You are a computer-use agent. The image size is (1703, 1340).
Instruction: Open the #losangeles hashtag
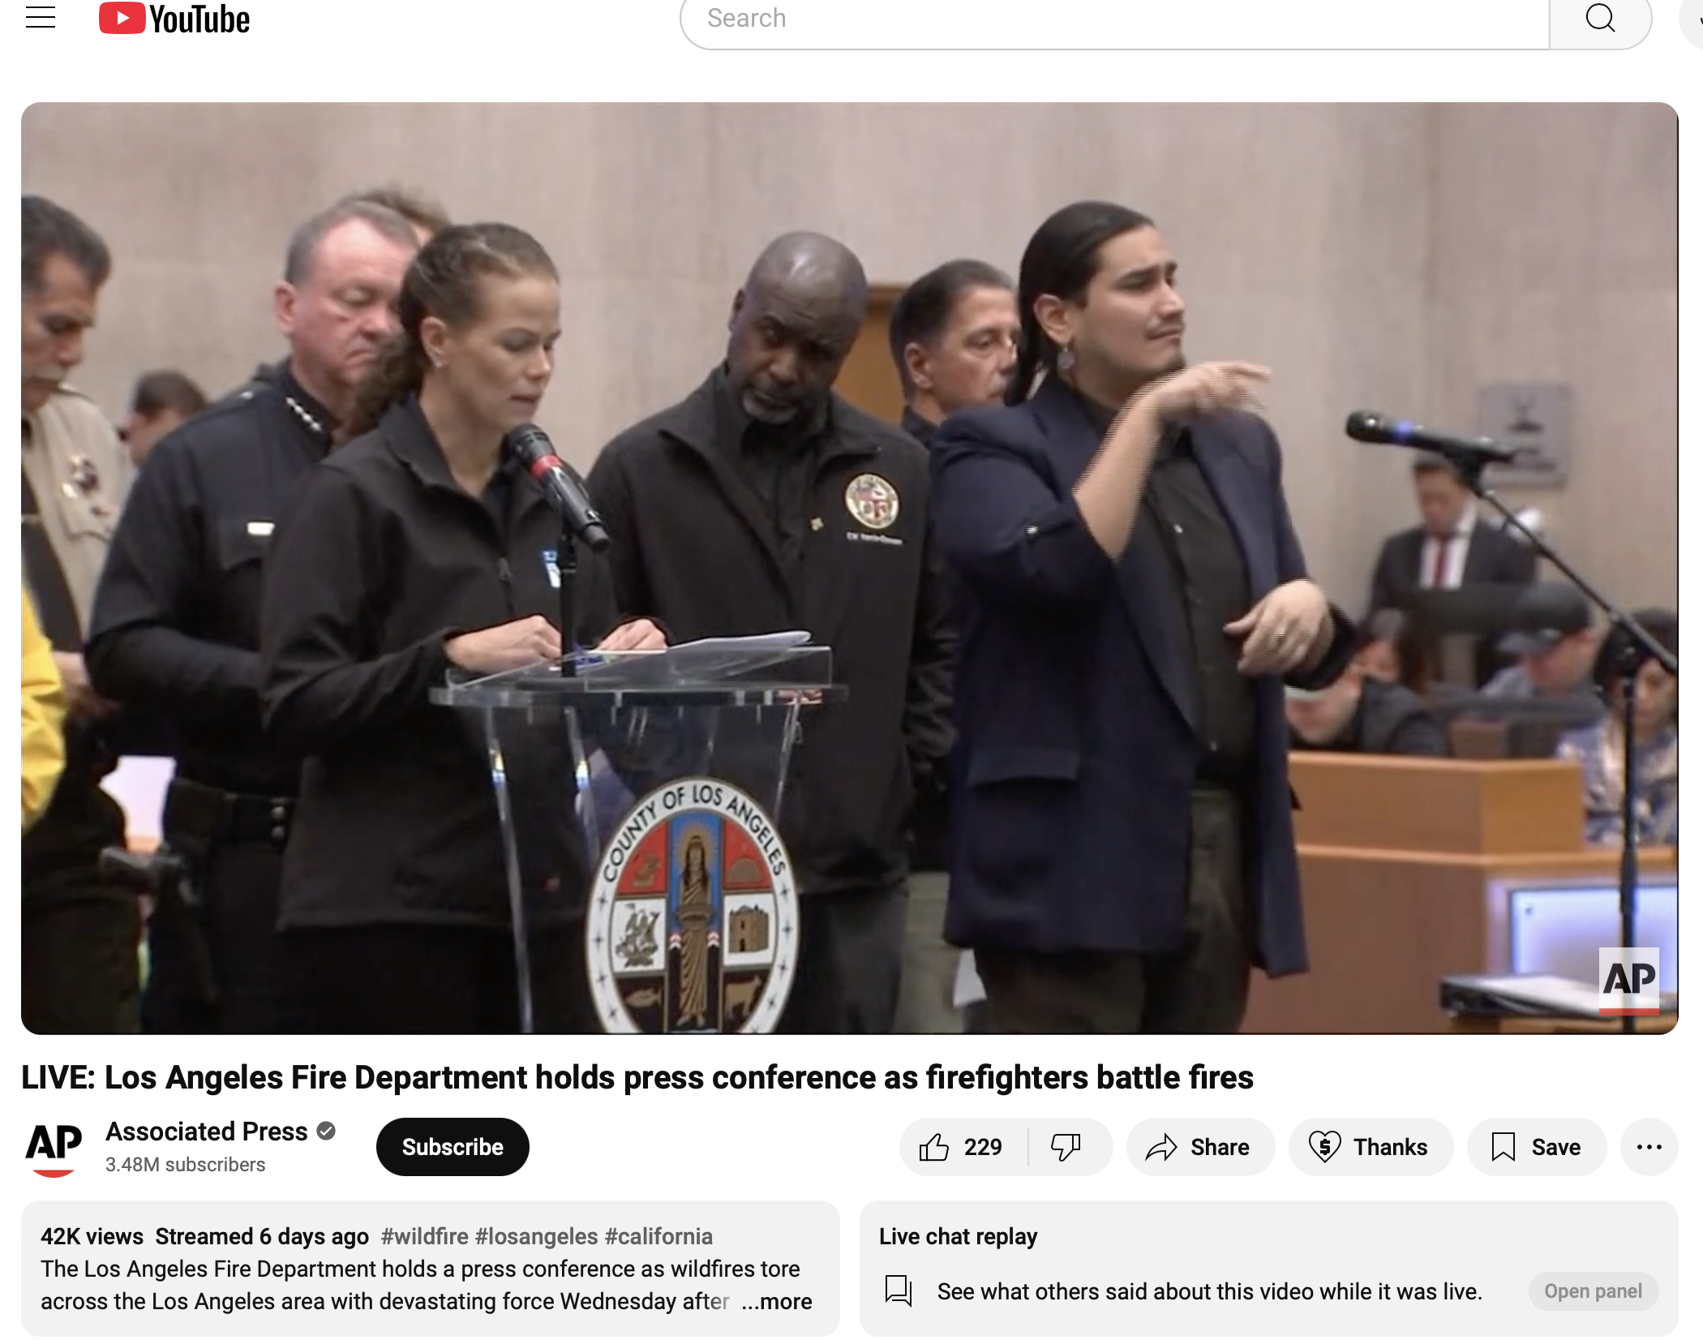536,1236
